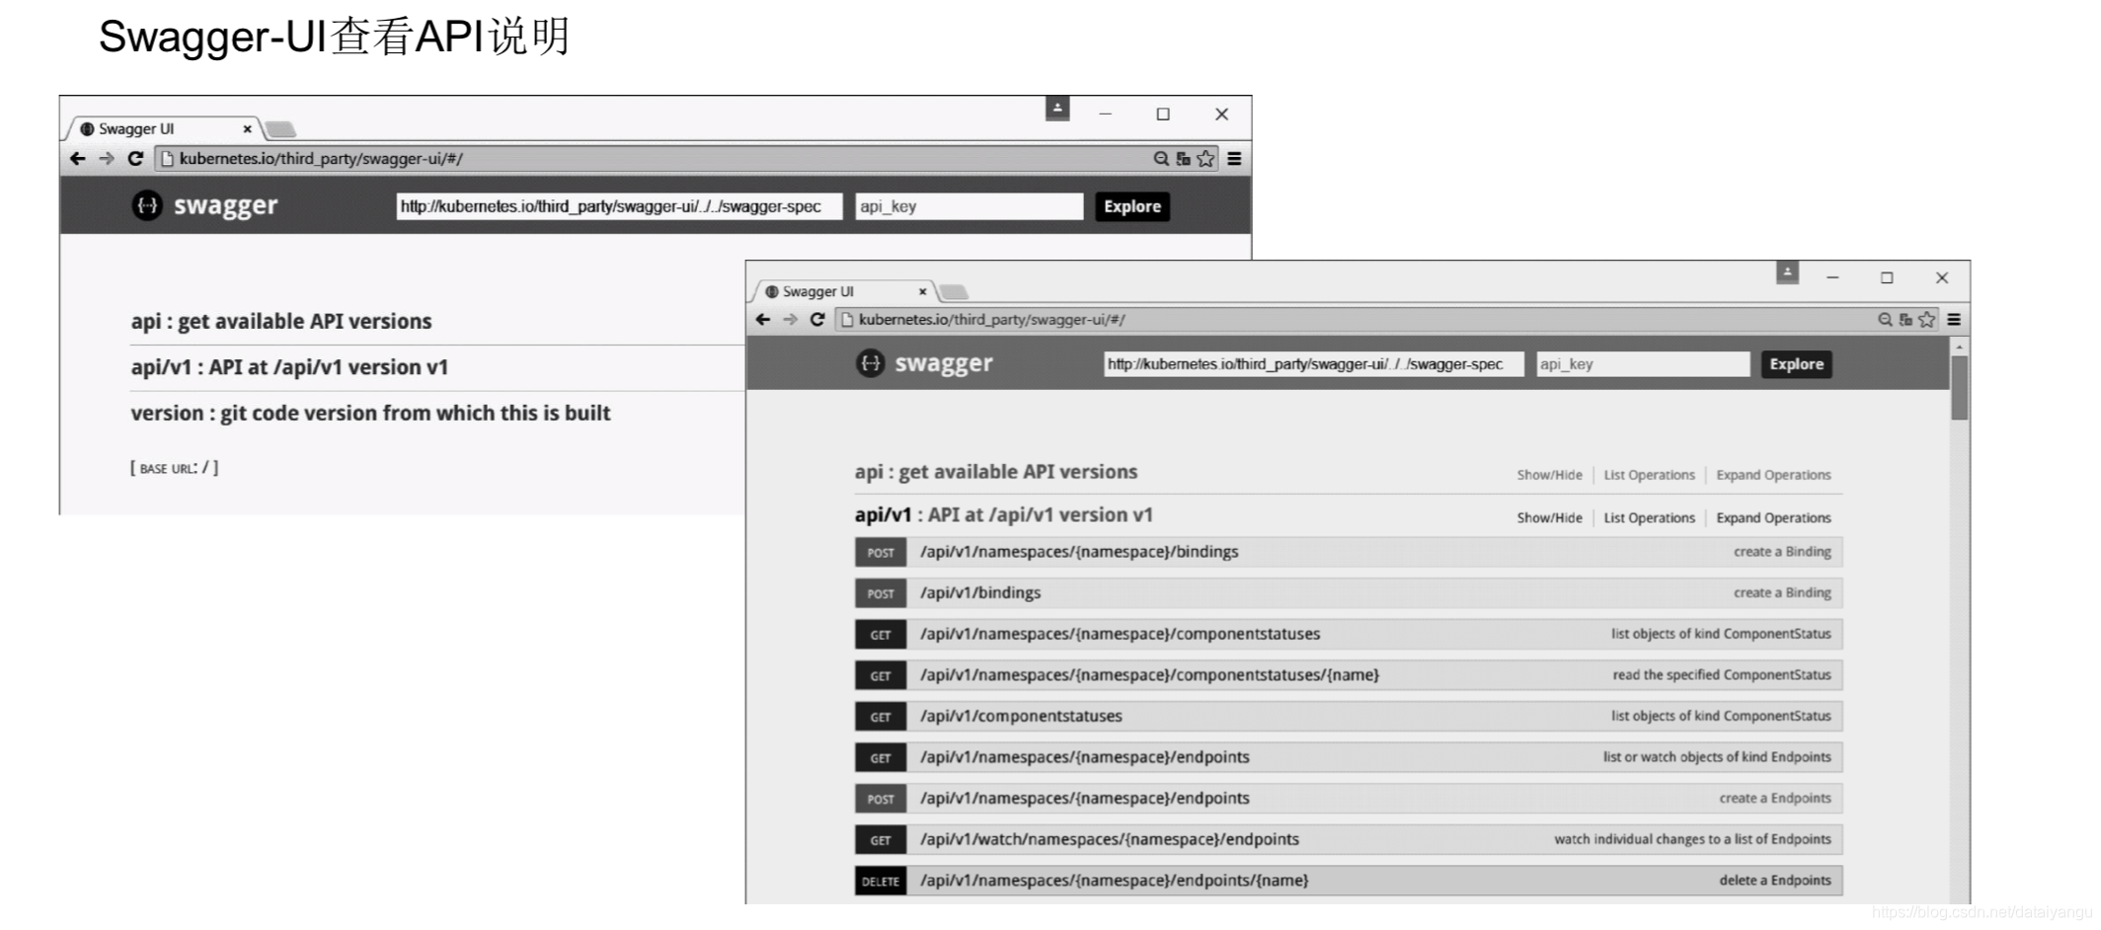The height and width of the screenshot is (930, 2101).
Task: Click 'watch individual changes to a list of Endpoints'
Action: tap(1692, 839)
